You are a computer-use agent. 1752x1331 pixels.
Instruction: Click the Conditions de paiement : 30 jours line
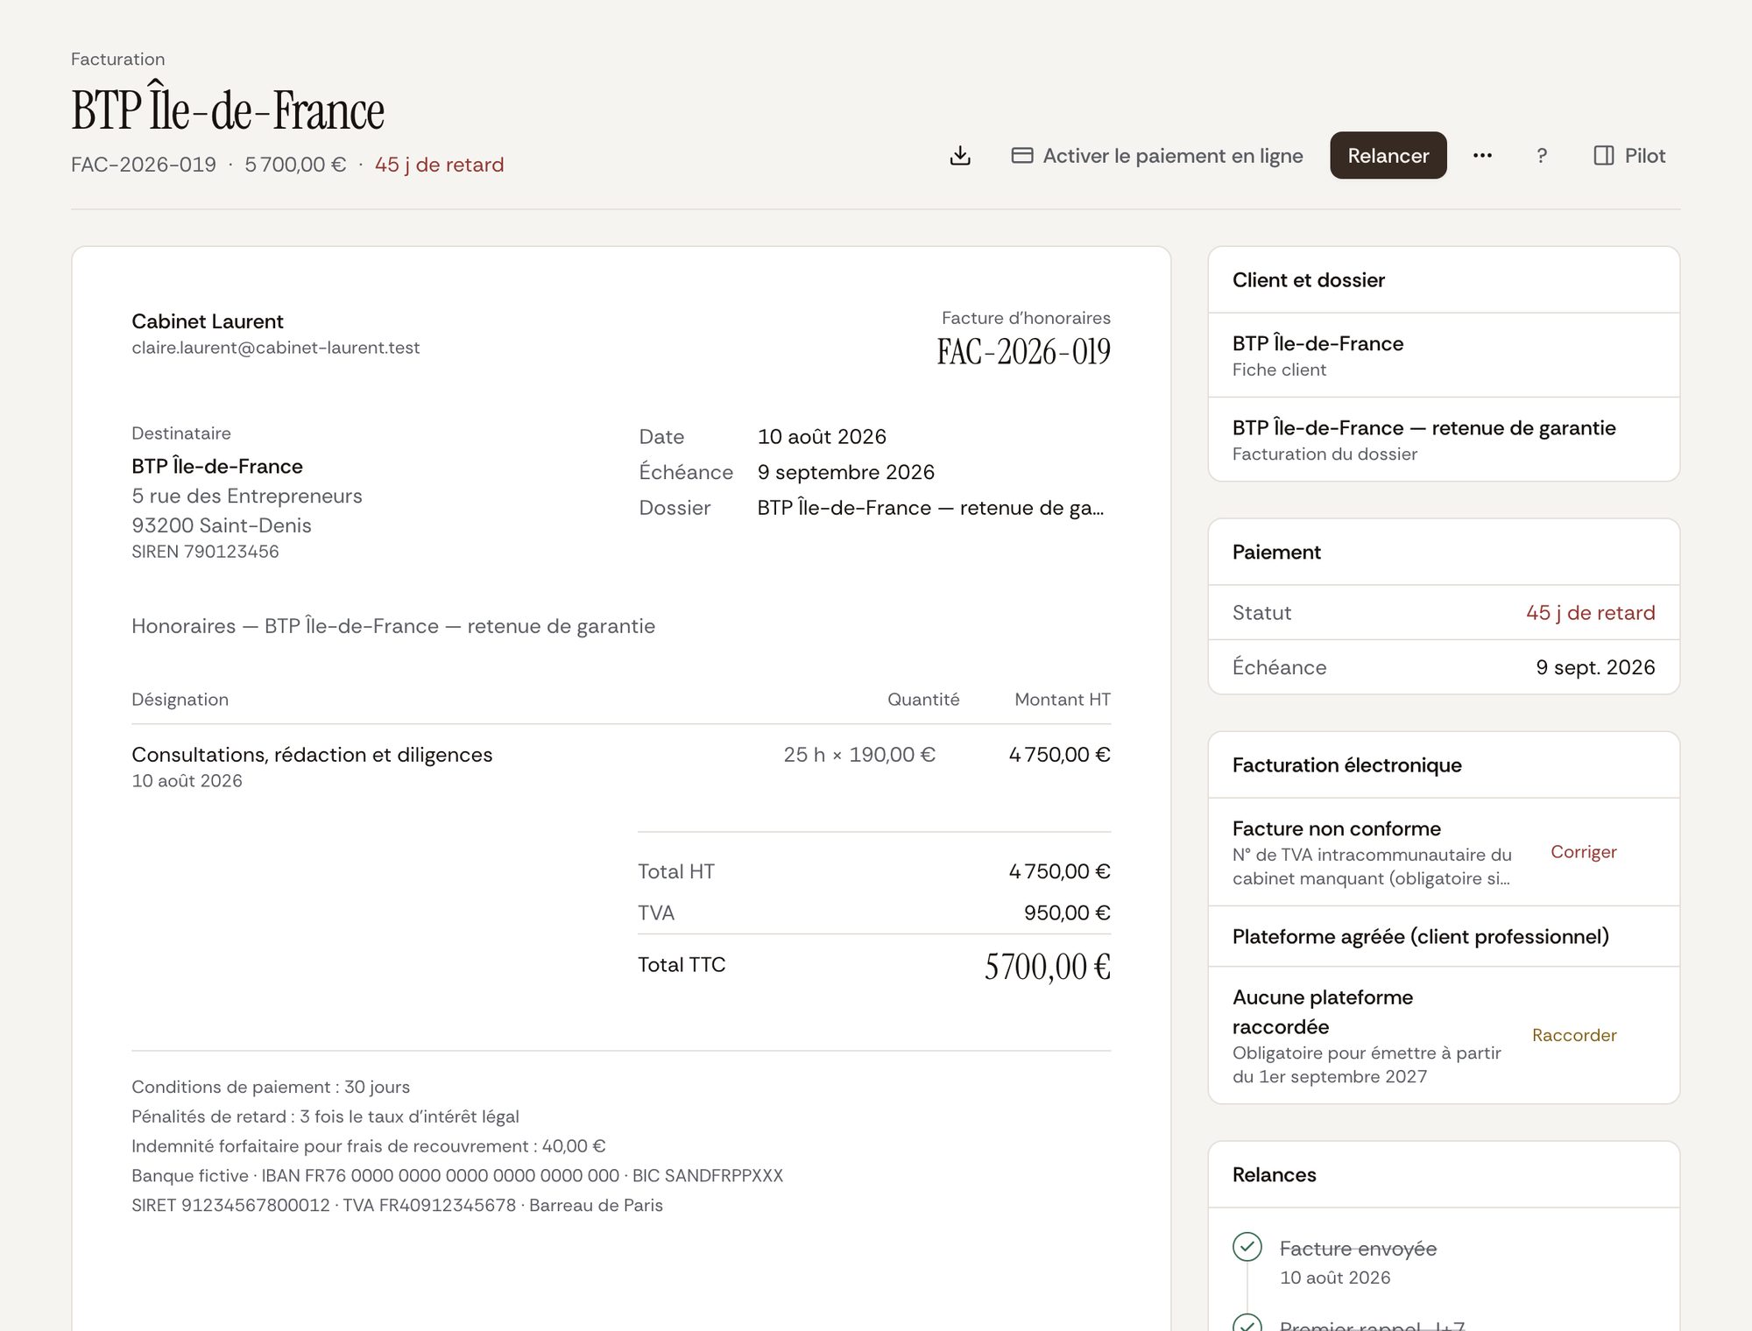271,1087
